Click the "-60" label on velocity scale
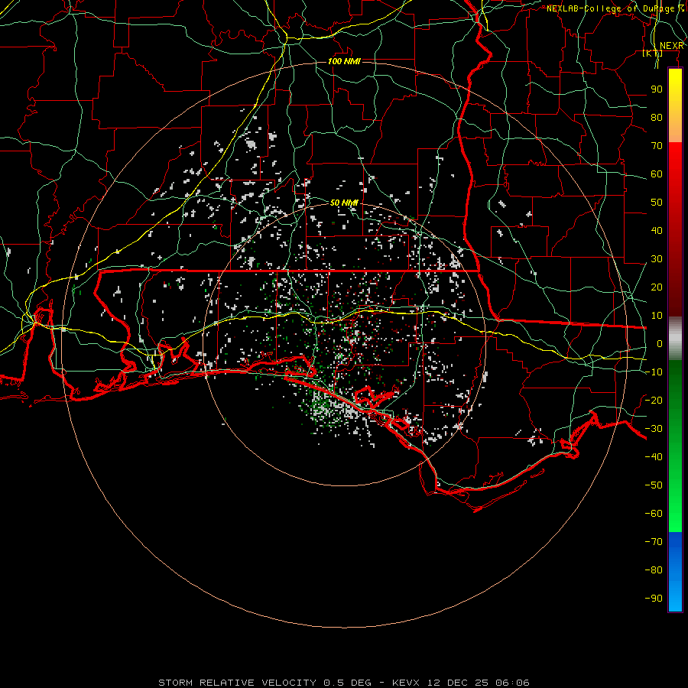Image resolution: width=688 pixels, height=688 pixels. 654,514
